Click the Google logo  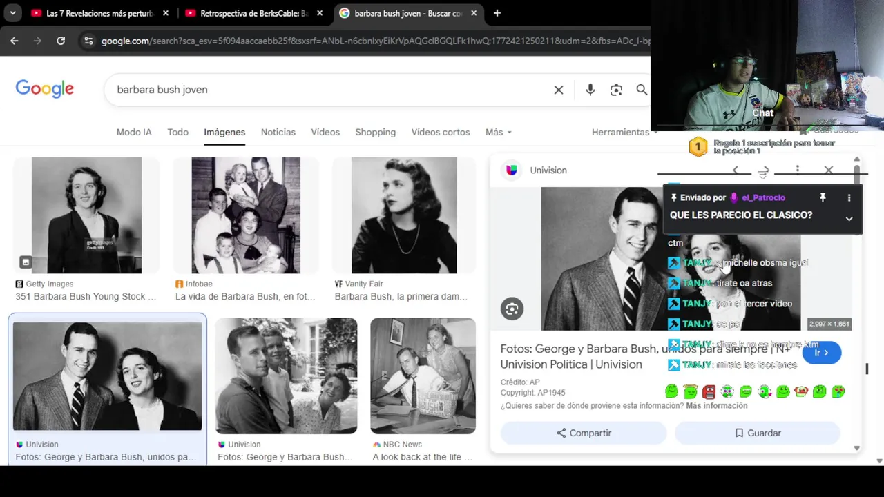click(x=45, y=89)
